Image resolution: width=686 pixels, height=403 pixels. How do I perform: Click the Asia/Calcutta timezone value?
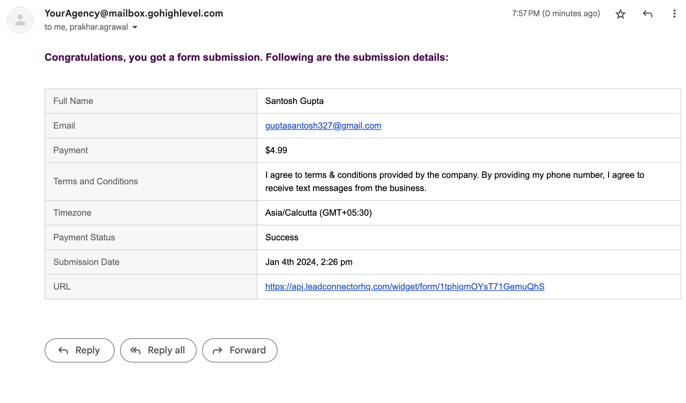(x=318, y=213)
